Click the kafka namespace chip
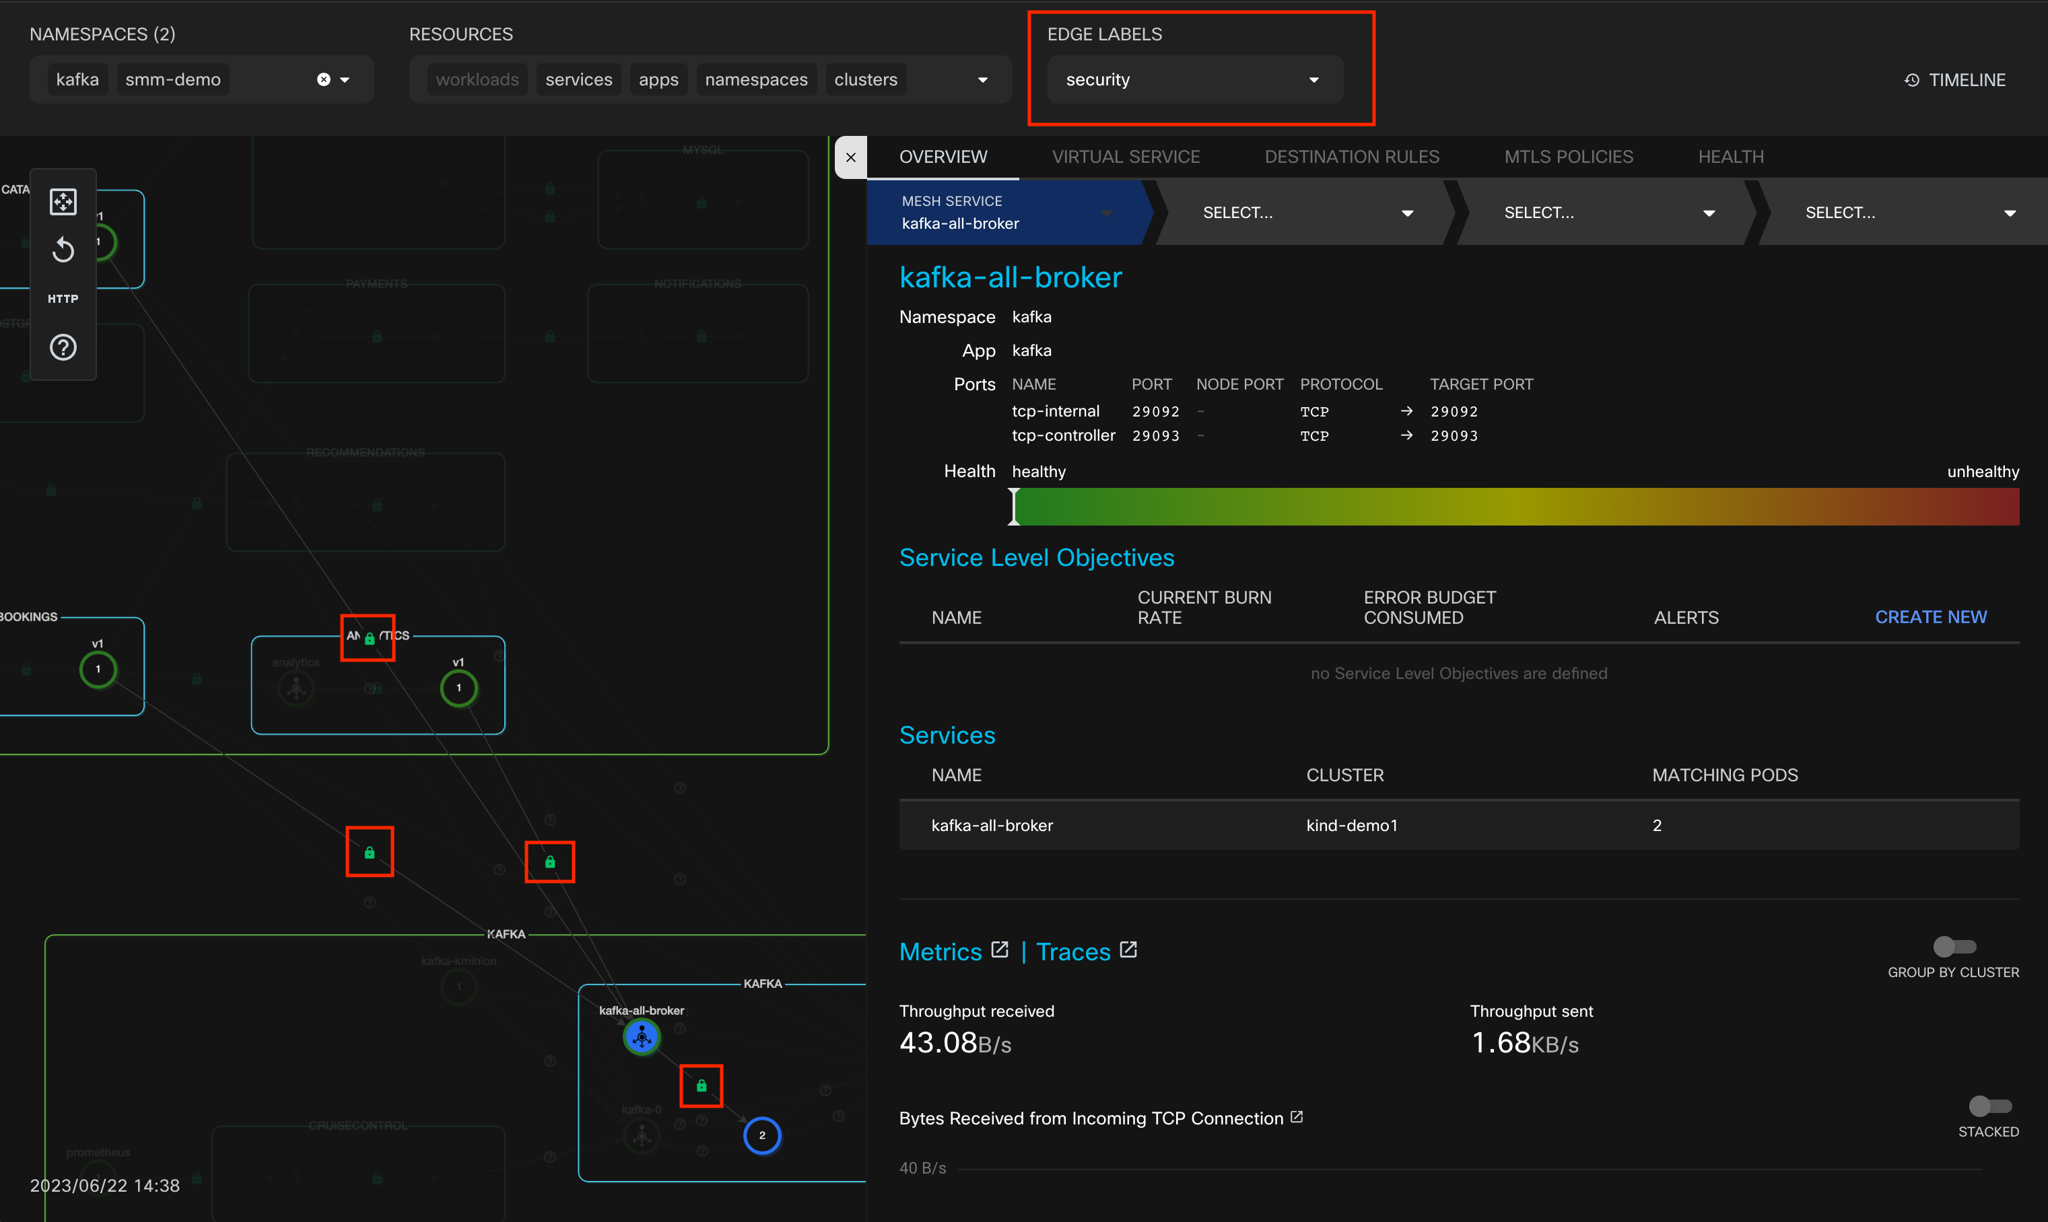 [77, 80]
